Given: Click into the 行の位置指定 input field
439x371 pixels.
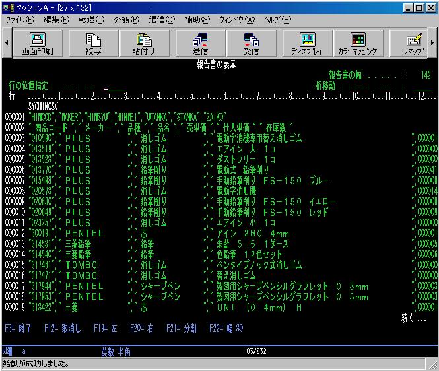Looking at the screenshot, I should coord(114,86).
